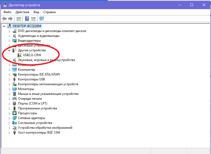
Task: Click the Сетевые адаптеры network icon
Action: (15, 118)
